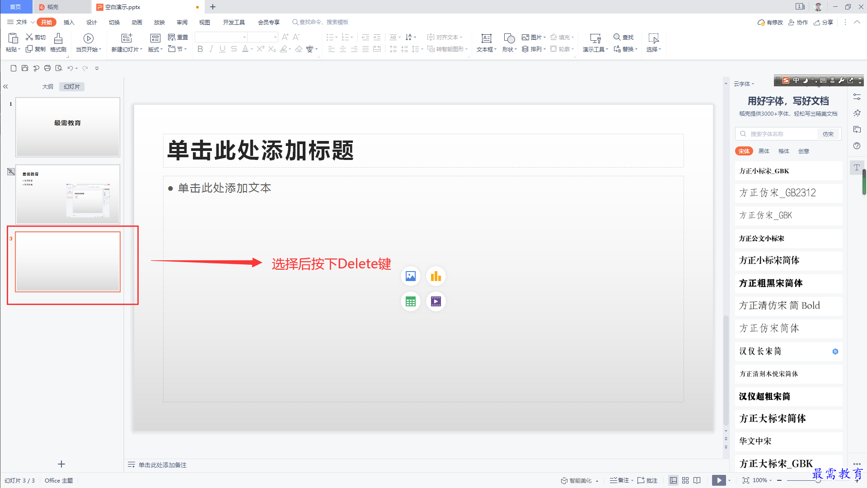The image size is (867, 488).
Task: Open the font size combo box
Action: click(262, 37)
